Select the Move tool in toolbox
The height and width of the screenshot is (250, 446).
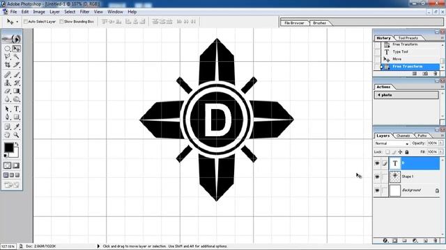17,49
